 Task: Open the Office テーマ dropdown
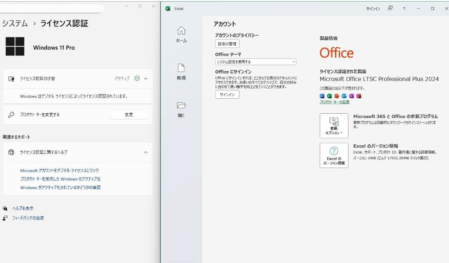click(255, 61)
